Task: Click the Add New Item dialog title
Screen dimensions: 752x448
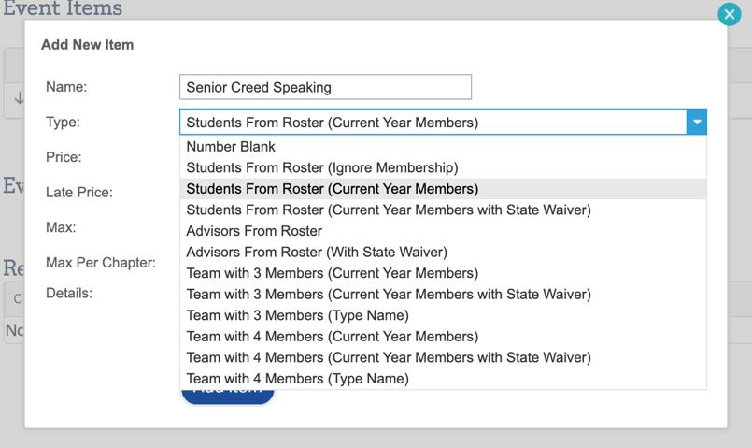Action: pos(87,44)
